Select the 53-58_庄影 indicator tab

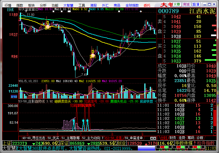(x=114, y=138)
